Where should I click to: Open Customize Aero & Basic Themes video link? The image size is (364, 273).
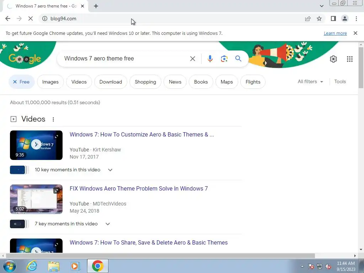(x=141, y=134)
